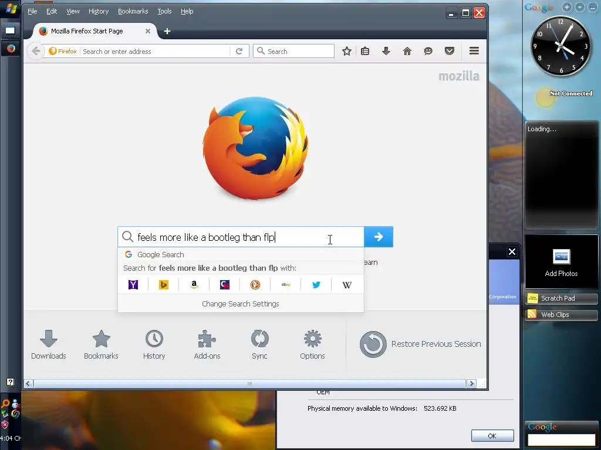Click the horizontal scrollbar right arrow
Image resolution: width=601 pixels, height=450 pixels.
point(471,383)
